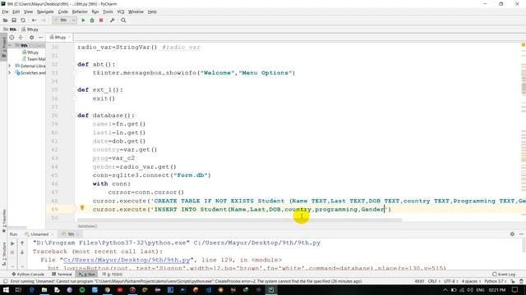526x295 pixels.
Task: Open settings via the wrench icon
Action: (x=112, y=20)
